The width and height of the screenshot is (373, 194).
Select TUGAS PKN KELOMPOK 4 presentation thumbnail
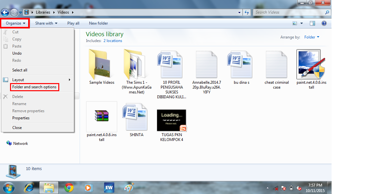172,120
